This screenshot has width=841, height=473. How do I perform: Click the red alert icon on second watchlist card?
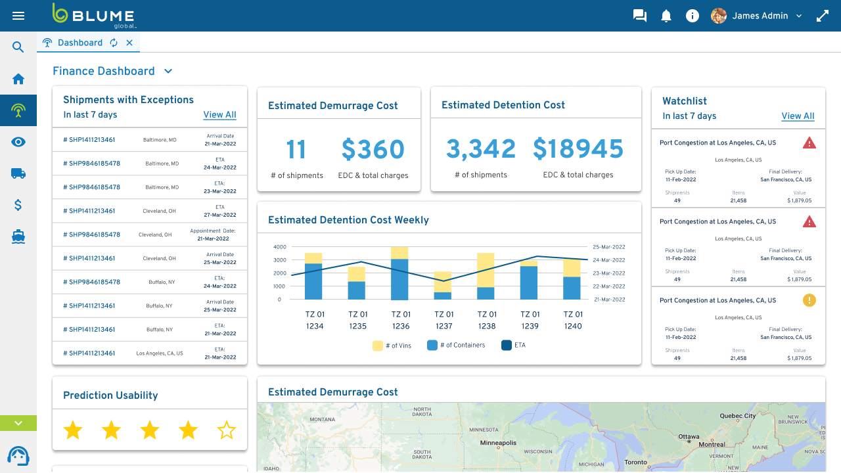point(809,221)
